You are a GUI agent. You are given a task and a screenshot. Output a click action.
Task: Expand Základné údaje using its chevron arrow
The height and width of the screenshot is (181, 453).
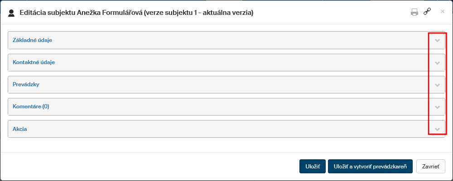437,40
